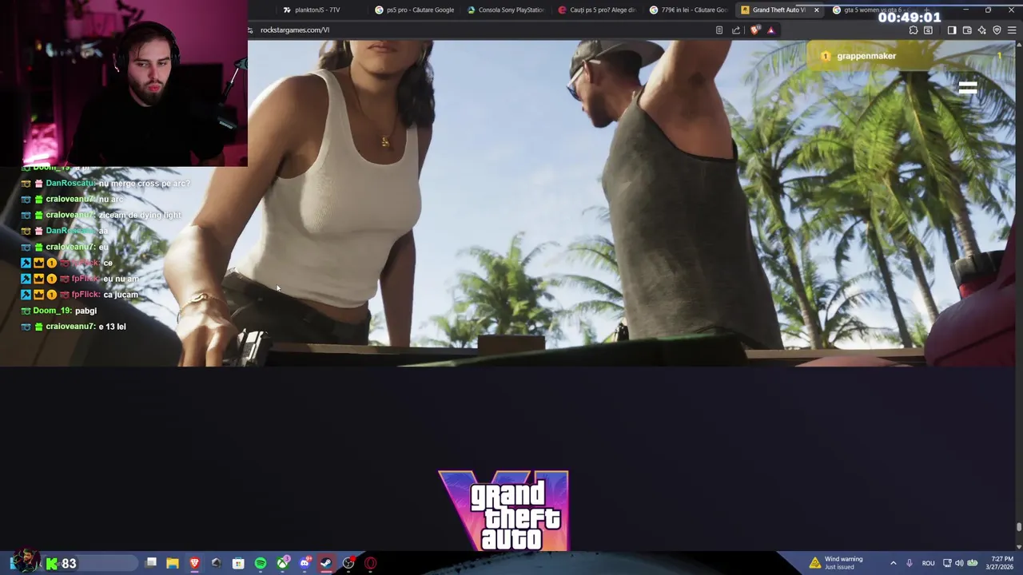Open Spotify from the taskbar

(x=261, y=563)
